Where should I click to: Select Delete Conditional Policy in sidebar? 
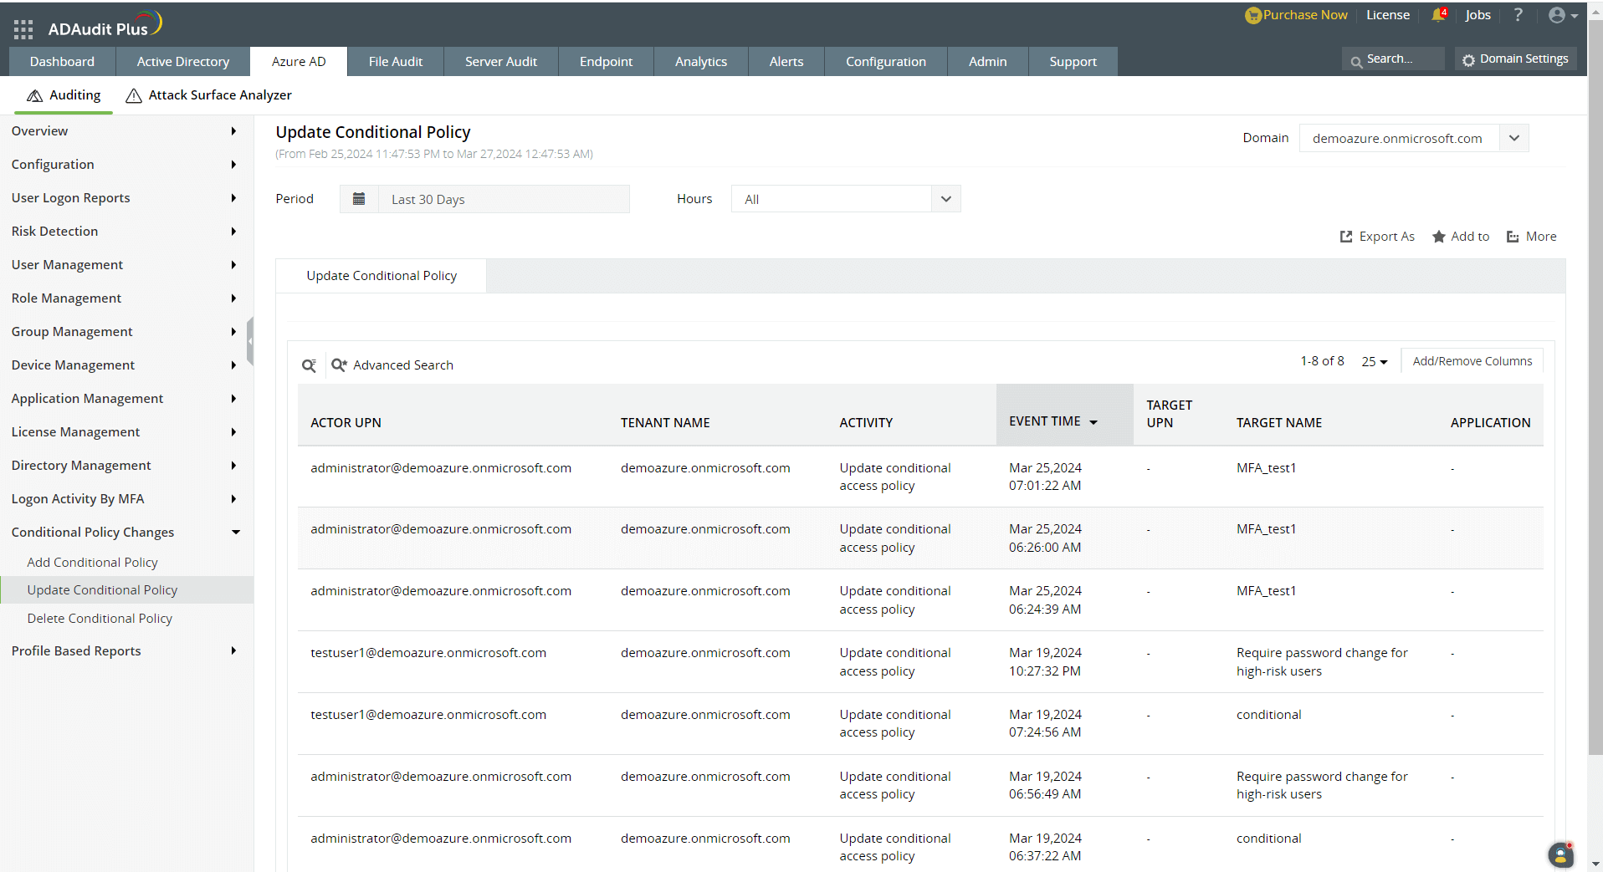[100, 618]
